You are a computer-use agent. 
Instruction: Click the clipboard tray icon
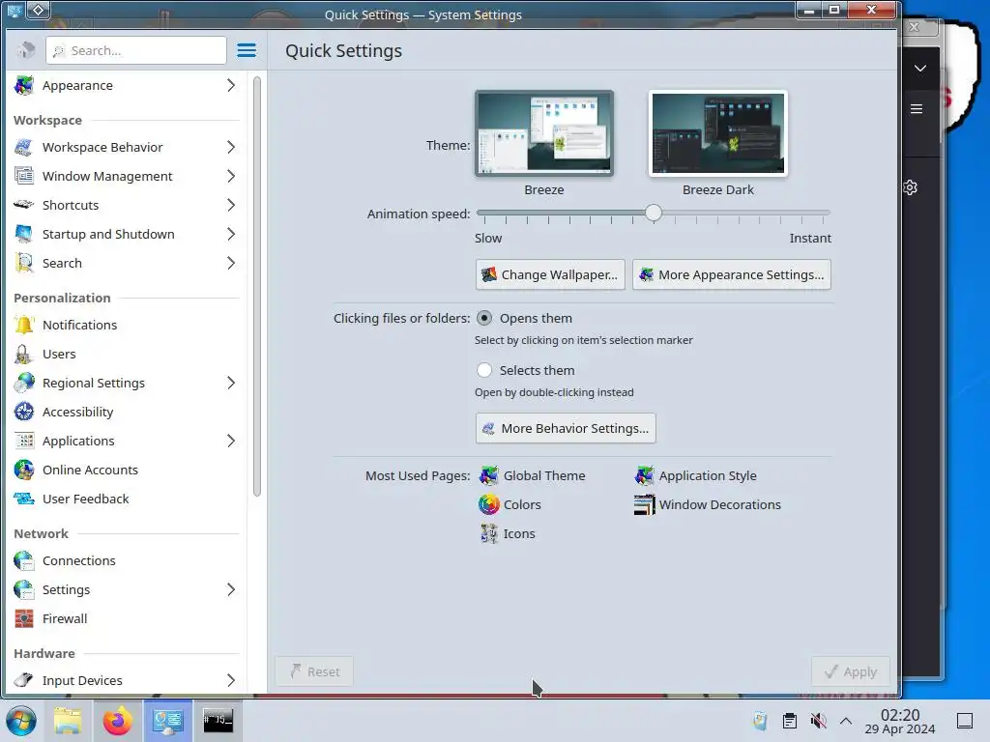point(789,721)
